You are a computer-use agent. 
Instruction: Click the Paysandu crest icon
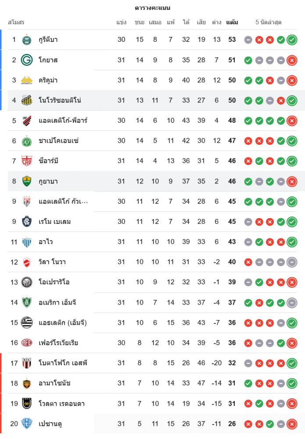(x=27, y=424)
